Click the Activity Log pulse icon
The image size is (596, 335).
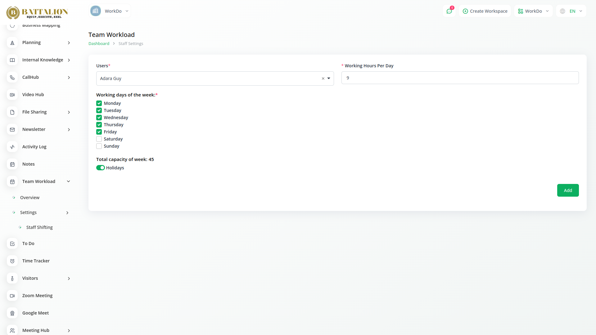click(x=12, y=147)
